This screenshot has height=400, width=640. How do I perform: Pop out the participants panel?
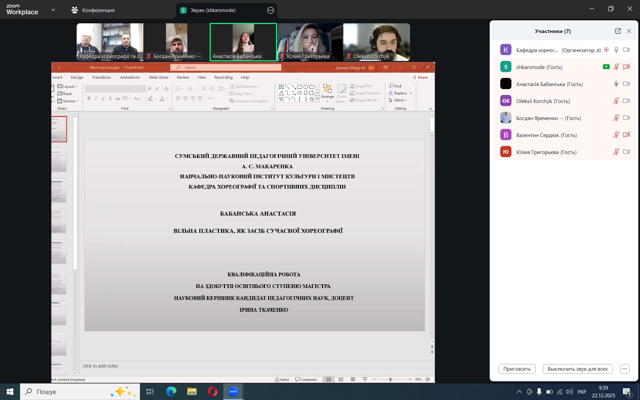[618, 31]
